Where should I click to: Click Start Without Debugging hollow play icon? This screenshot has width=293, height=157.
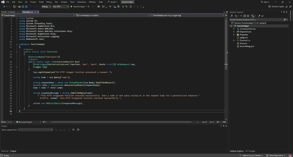tap(89, 7)
